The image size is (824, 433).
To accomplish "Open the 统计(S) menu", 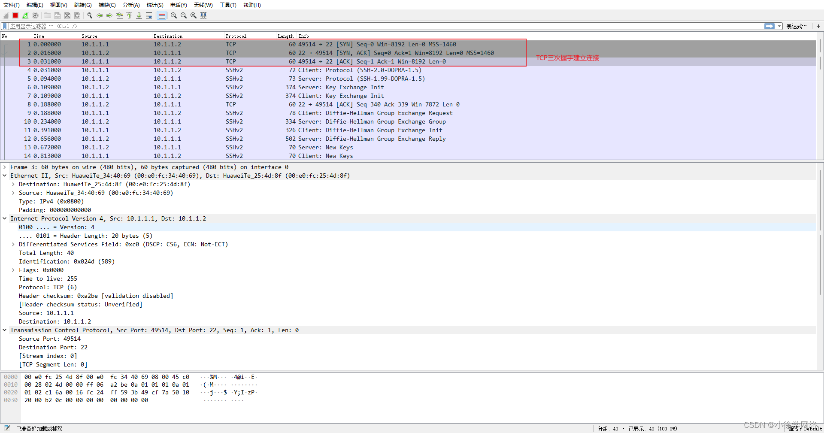I will click(155, 5).
